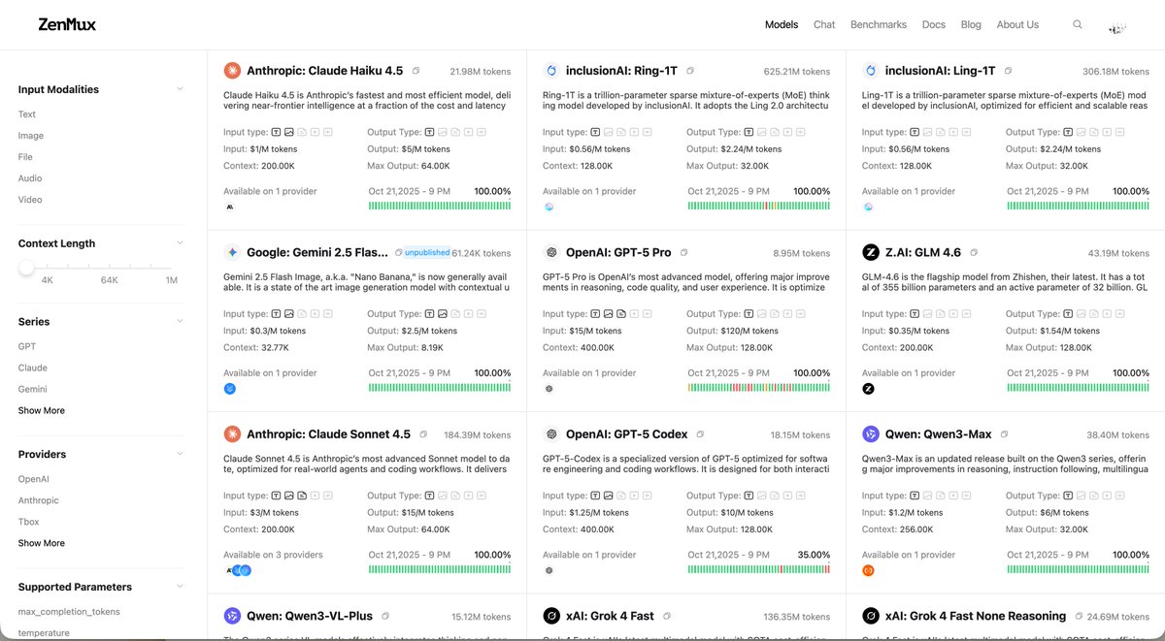Click copy icon beside Qwen3-Max title
Image resolution: width=1165 pixels, height=641 pixels.
click(x=1005, y=434)
